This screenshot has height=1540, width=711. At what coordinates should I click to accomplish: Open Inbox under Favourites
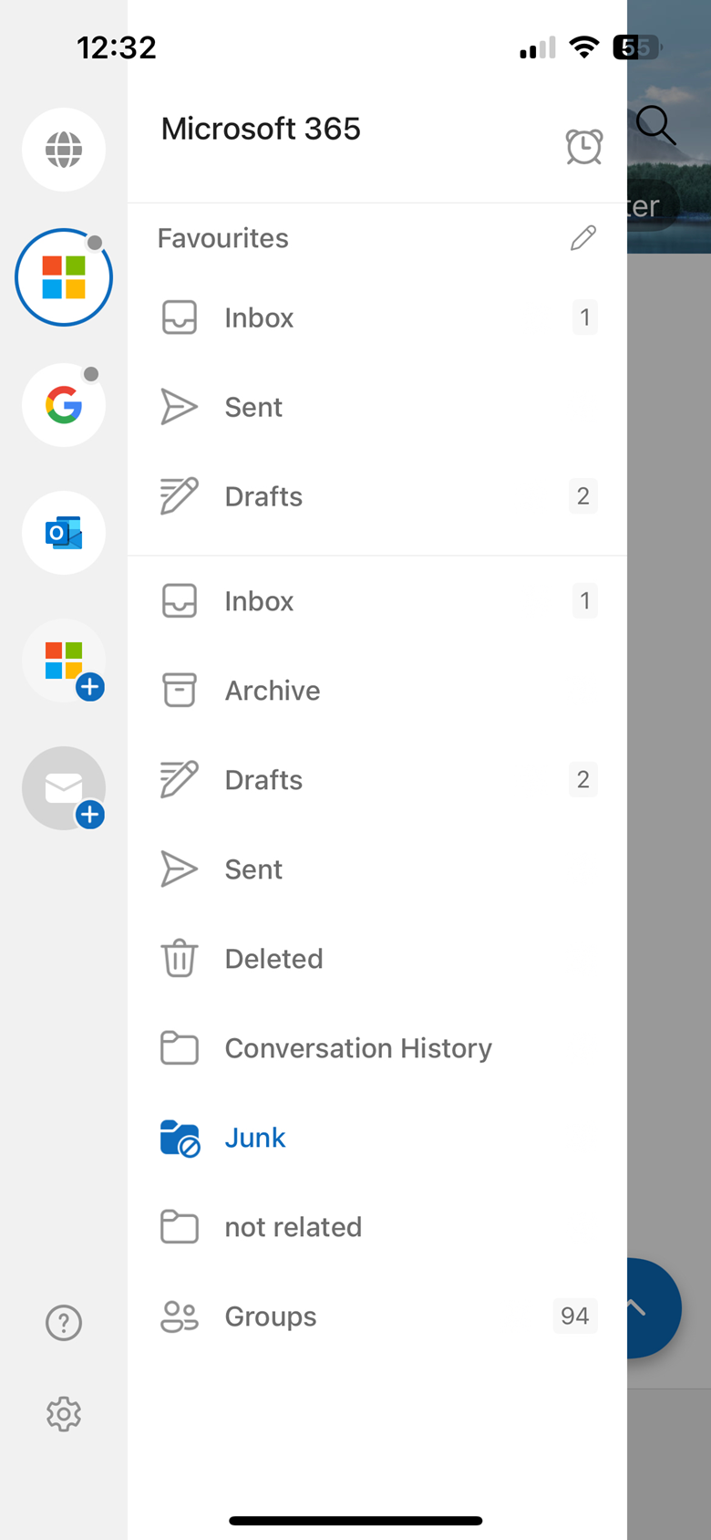click(377, 317)
